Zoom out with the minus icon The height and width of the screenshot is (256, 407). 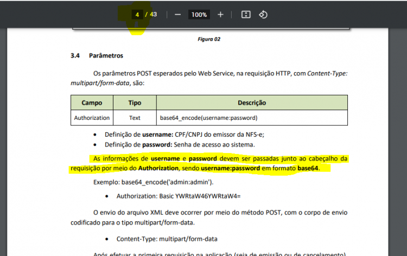pos(177,15)
